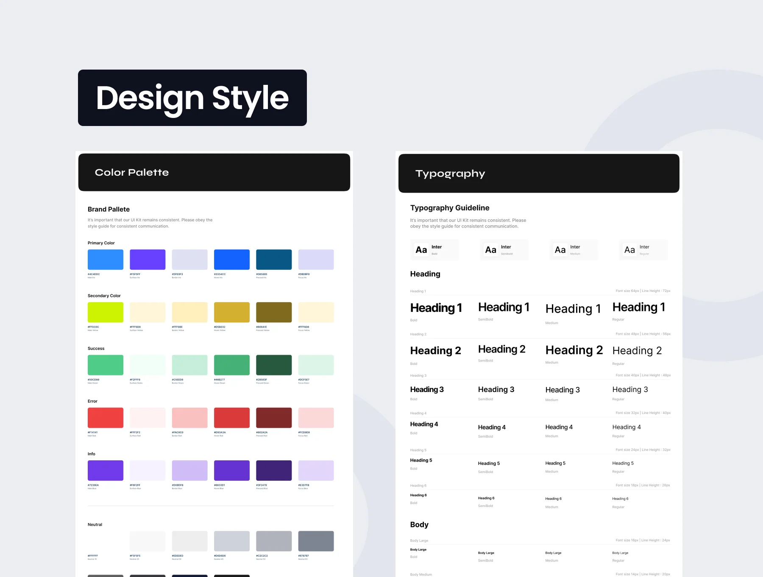Choose the Neutral 40 #D6D6D6 swatch
The image size is (763, 577).
coord(232,541)
